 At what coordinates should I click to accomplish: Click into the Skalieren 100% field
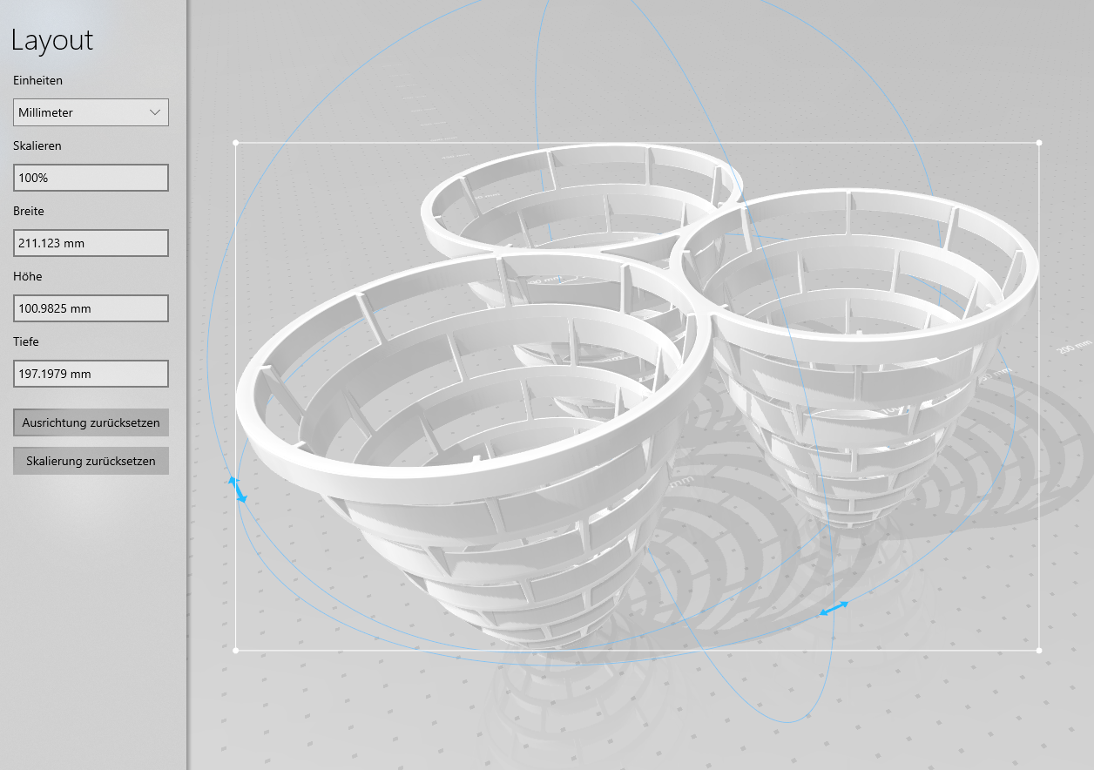tap(91, 177)
